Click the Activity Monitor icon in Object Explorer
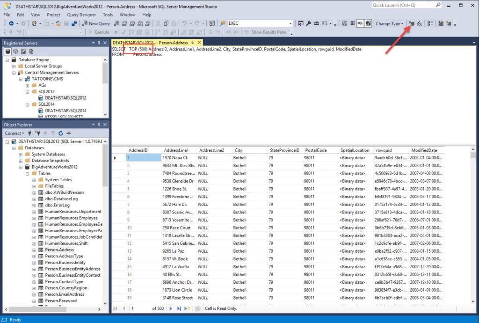The height and width of the screenshot is (323, 479). coord(68,133)
